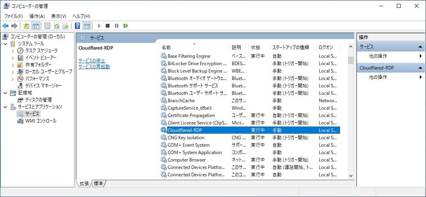Open the 操作(A) menu
426x197 pixels.
(x=37, y=16)
